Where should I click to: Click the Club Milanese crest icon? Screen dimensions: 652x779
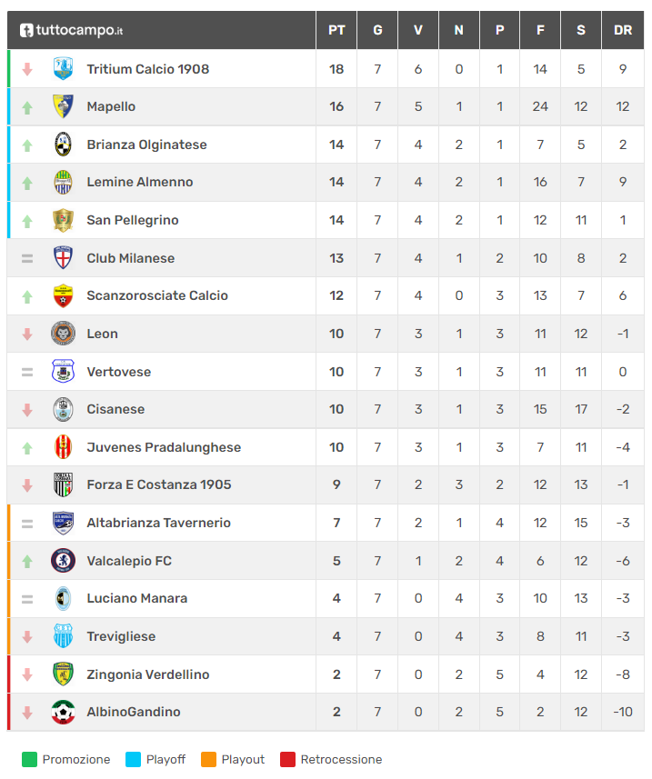coord(63,258)
